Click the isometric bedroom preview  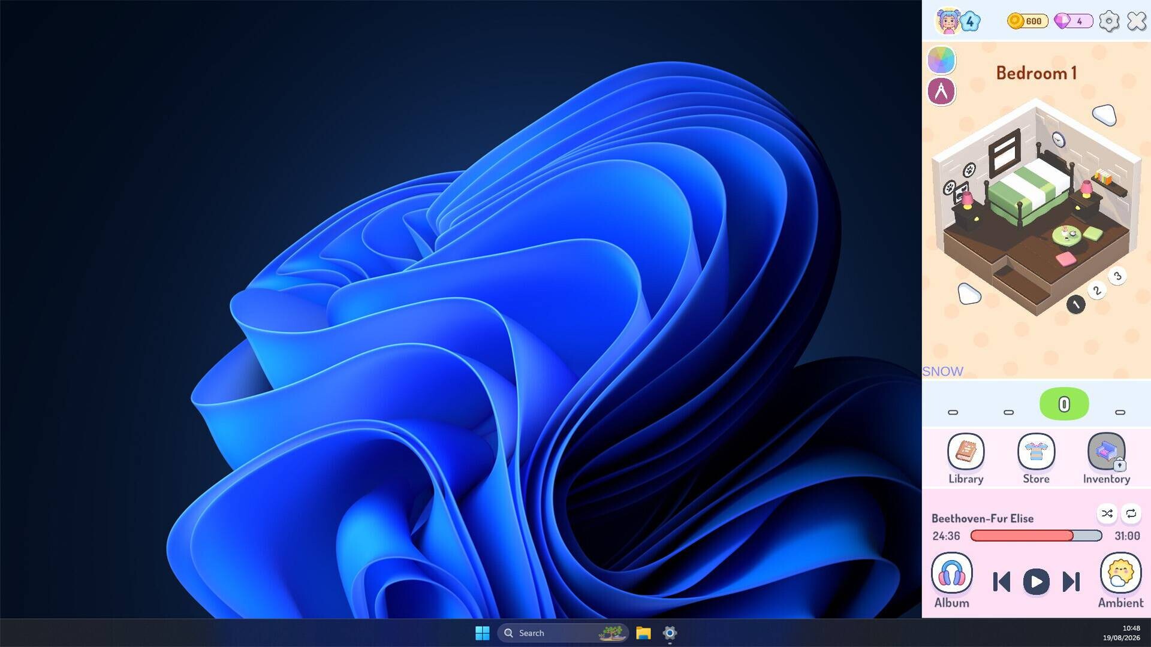click(1036, 207)
